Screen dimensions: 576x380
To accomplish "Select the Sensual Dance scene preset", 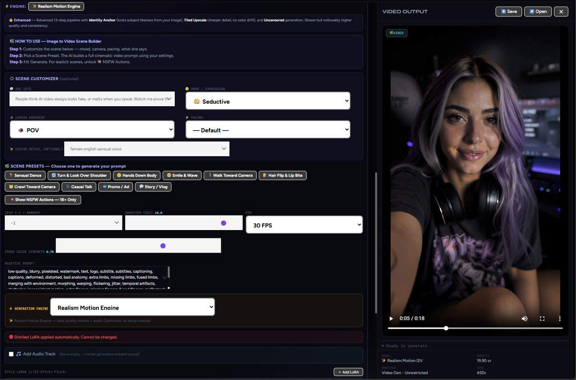I will (25, 175).
